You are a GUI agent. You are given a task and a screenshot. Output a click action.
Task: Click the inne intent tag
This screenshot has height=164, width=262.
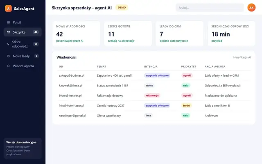click(x=148, y=116)
